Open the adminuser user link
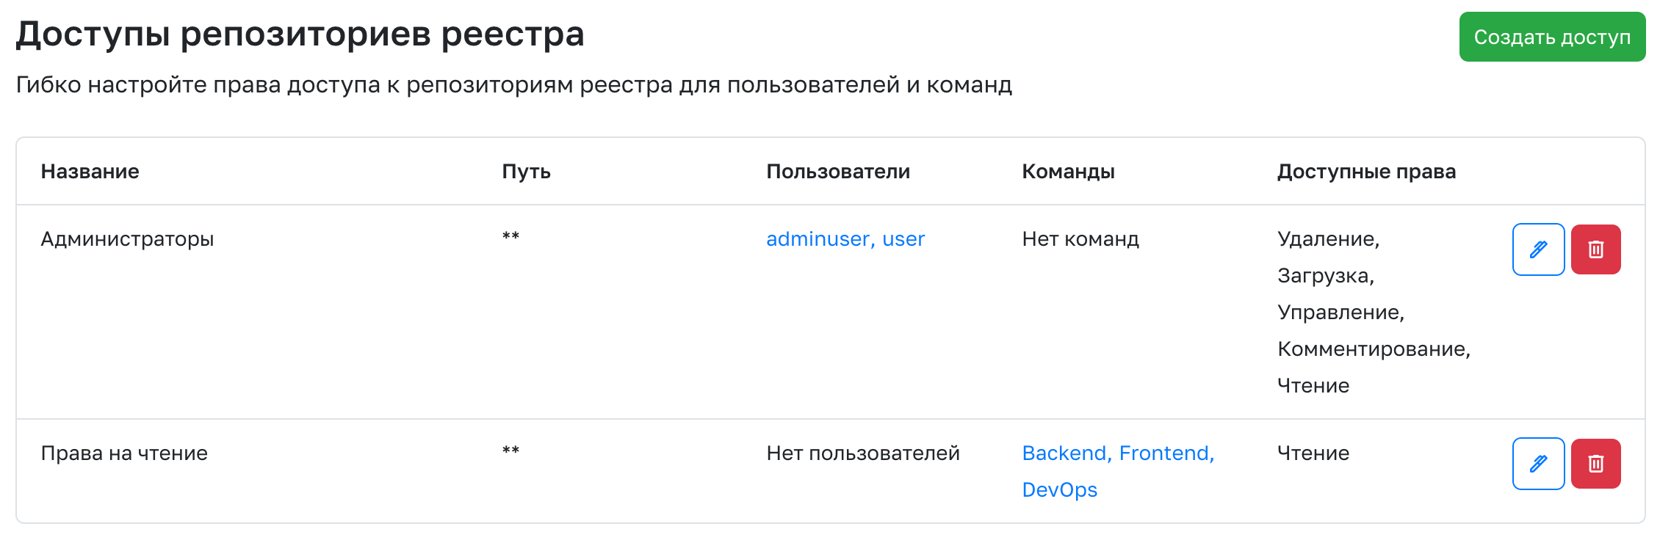Screen dimensions: 1660x540 click(817, 239)
